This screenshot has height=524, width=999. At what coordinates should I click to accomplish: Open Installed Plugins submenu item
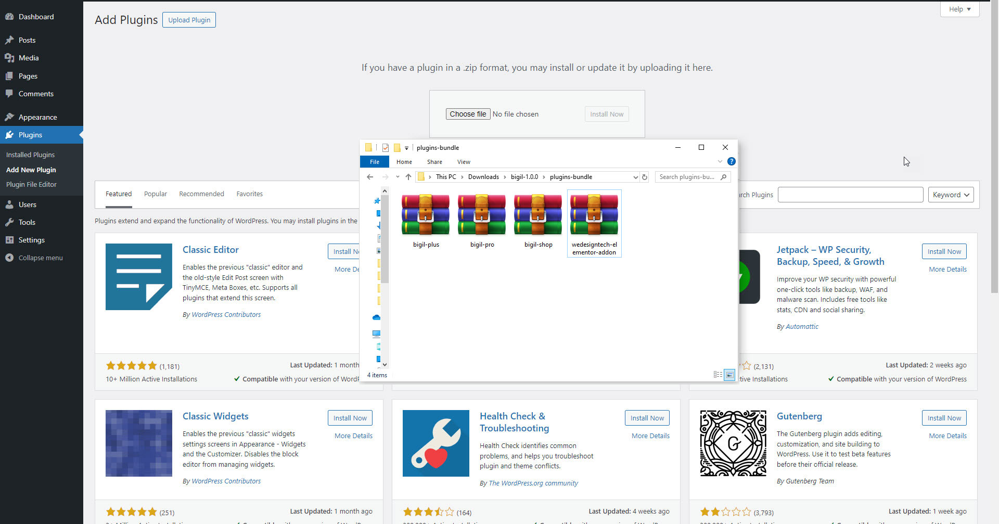pyautogui.click(x=30, y=155)
